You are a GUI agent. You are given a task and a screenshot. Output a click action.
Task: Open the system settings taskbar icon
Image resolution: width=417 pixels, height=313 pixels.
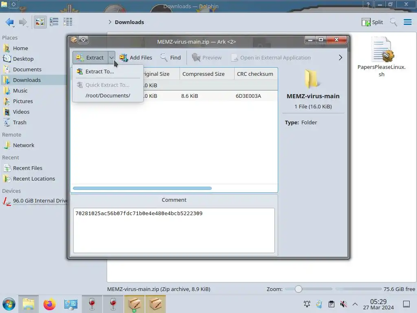coord(70,304)
